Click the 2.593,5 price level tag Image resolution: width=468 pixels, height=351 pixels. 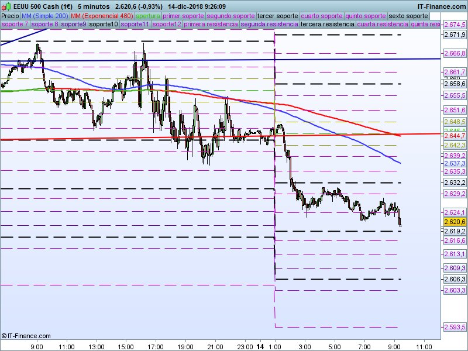point(455,327)
